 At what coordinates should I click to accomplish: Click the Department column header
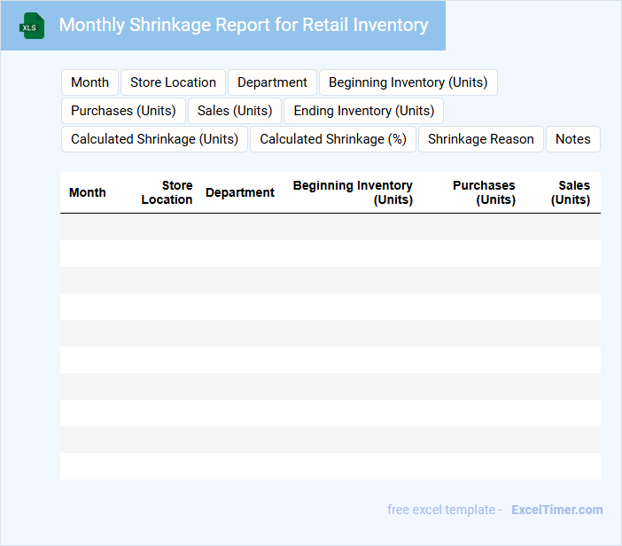click(x=239, y=192)
